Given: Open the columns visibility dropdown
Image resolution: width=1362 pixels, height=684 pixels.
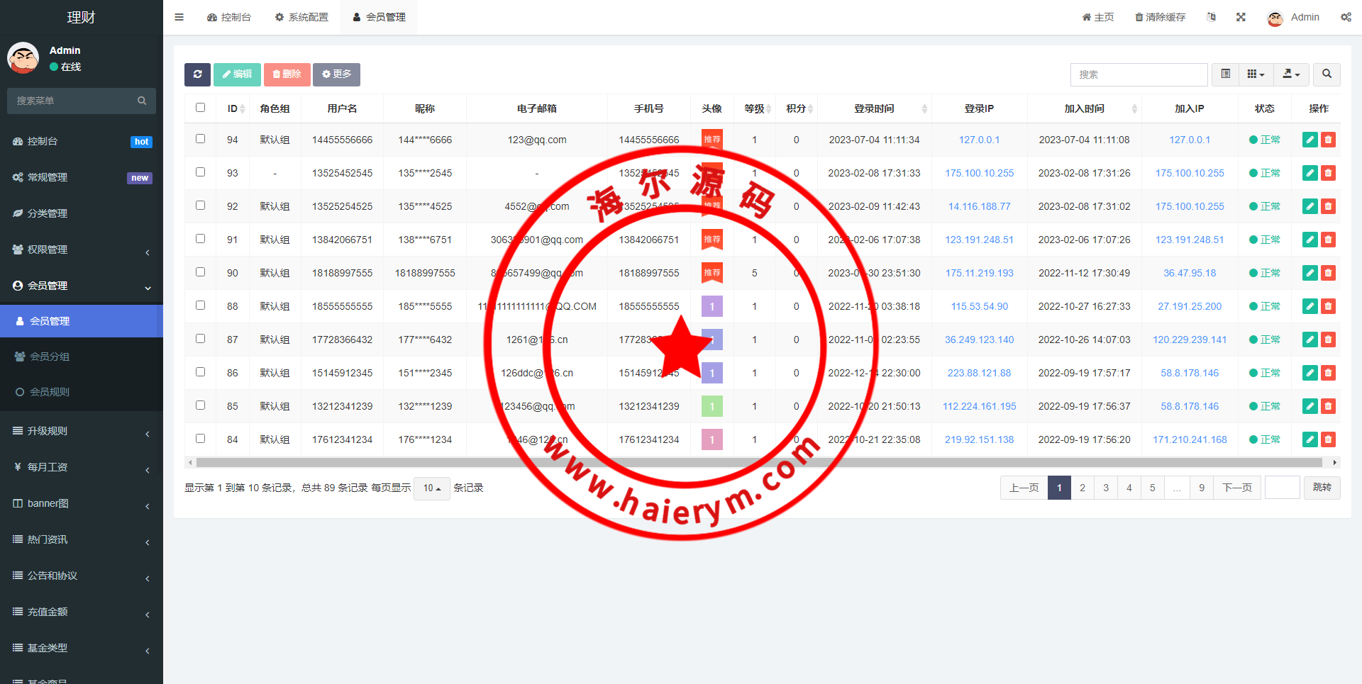Looking at the screenshot, I should click(x=1256, y=74).
